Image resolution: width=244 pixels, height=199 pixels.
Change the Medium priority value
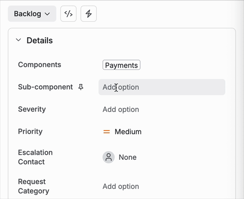128,132
